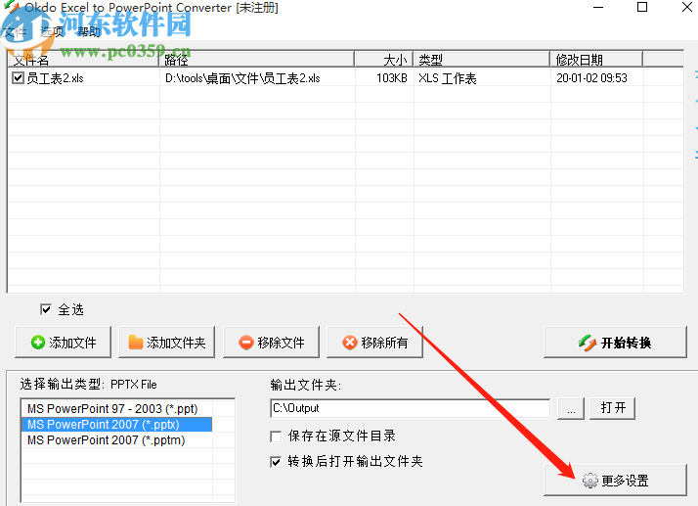Click the red X Remove All icon

349,343
